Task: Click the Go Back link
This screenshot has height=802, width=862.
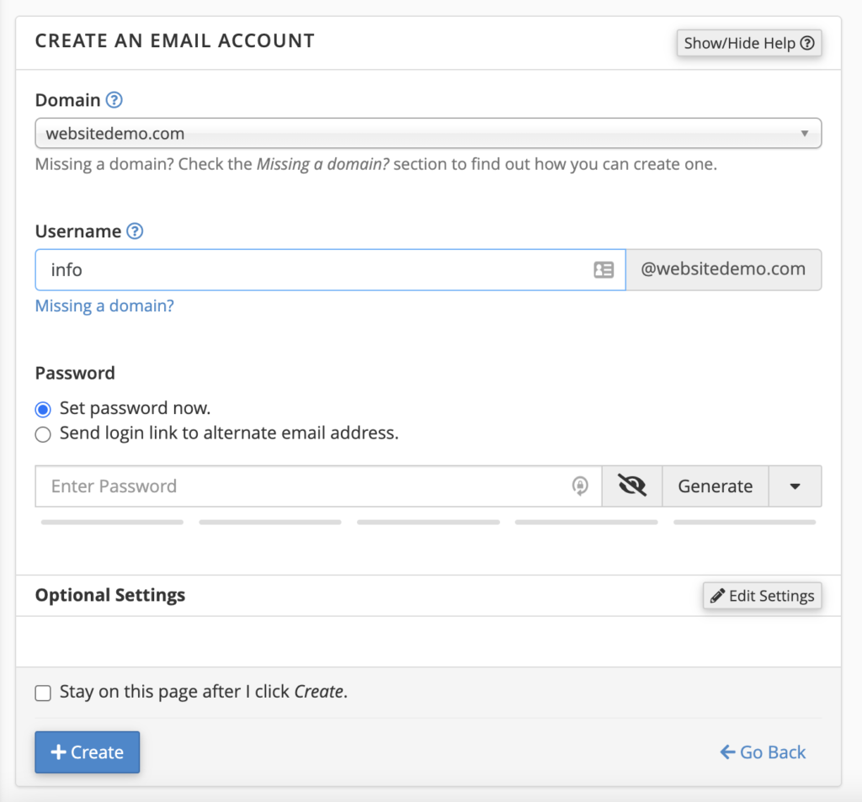Action: point(763,752)
